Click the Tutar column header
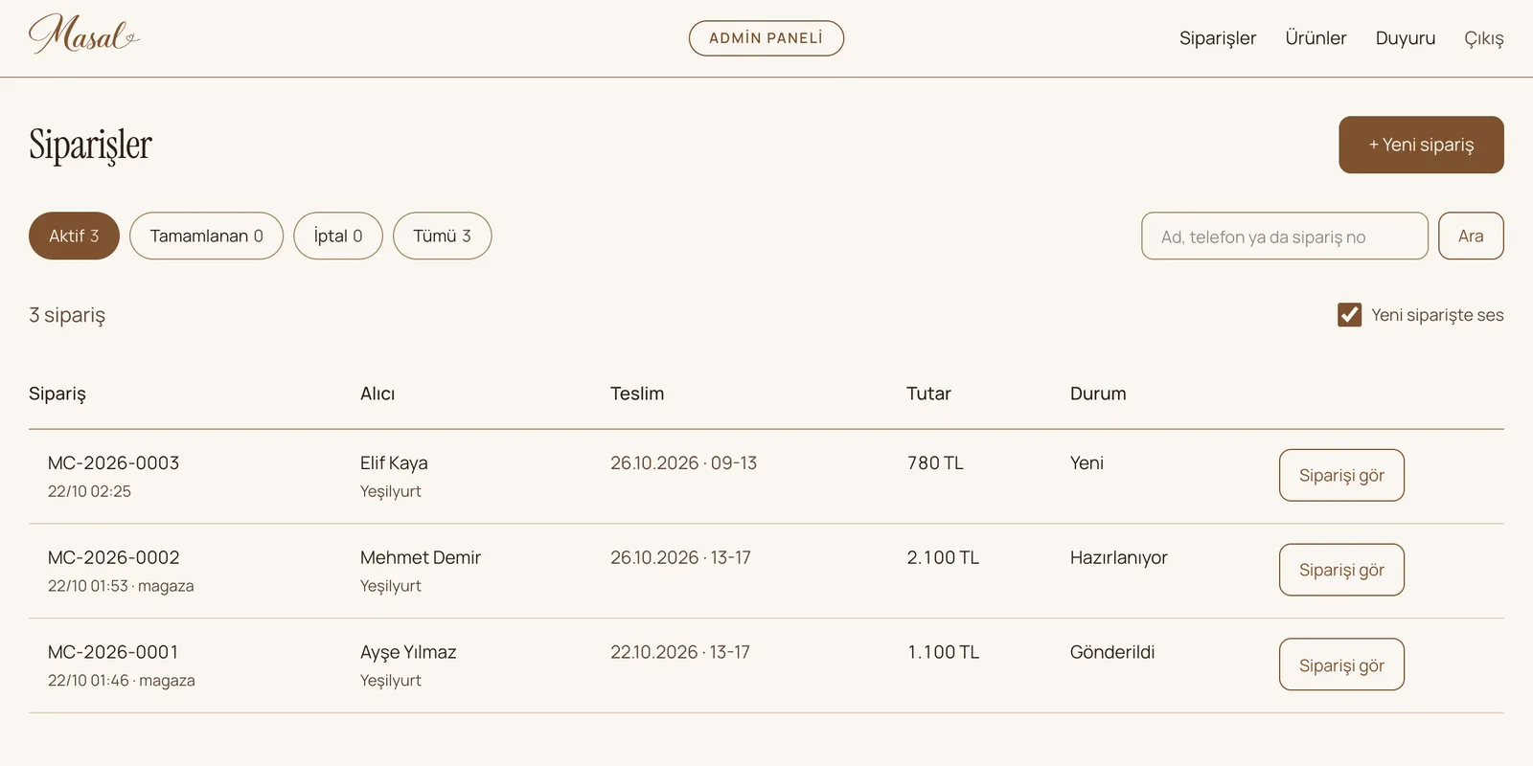The height and width of the screenshot is (766, 1533). (928, 394)
